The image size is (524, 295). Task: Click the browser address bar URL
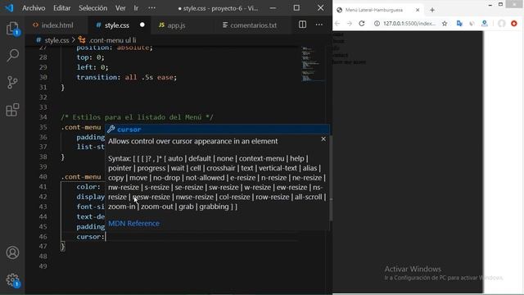[x=409, y=24]
